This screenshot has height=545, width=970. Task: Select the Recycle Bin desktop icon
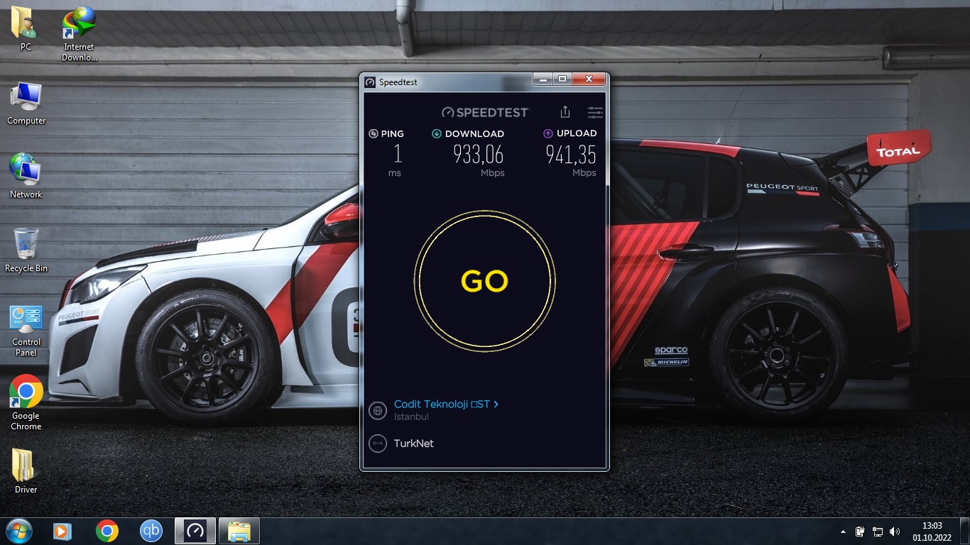[26, 251]
